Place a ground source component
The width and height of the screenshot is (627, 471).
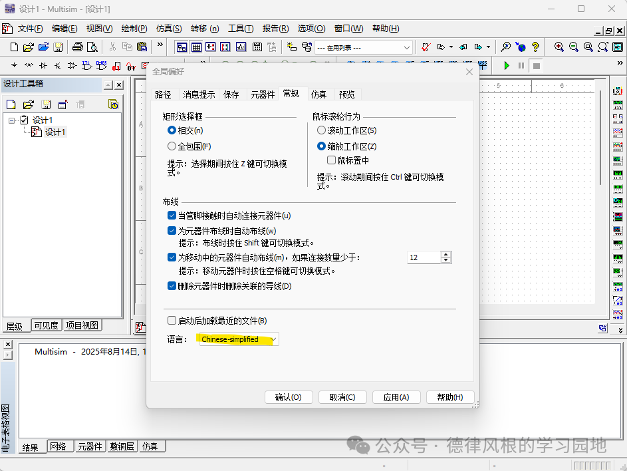point(15,65)
